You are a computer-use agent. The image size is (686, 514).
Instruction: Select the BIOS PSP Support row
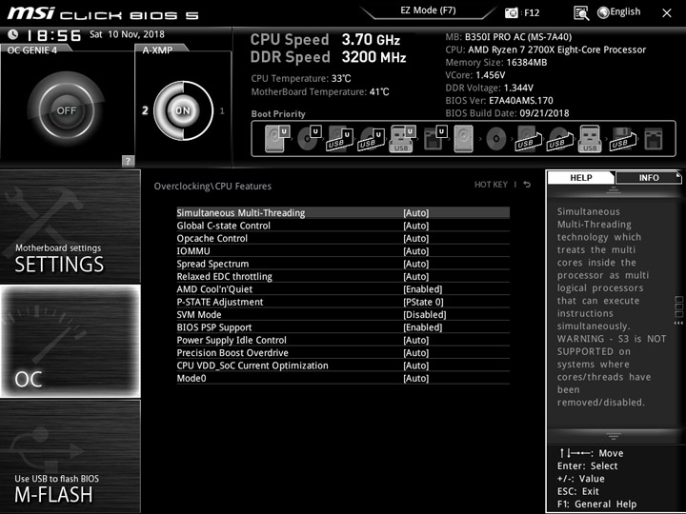(343, 326)
